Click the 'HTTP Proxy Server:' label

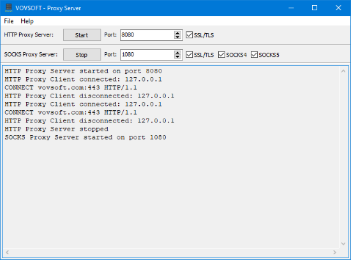point(29,35)
